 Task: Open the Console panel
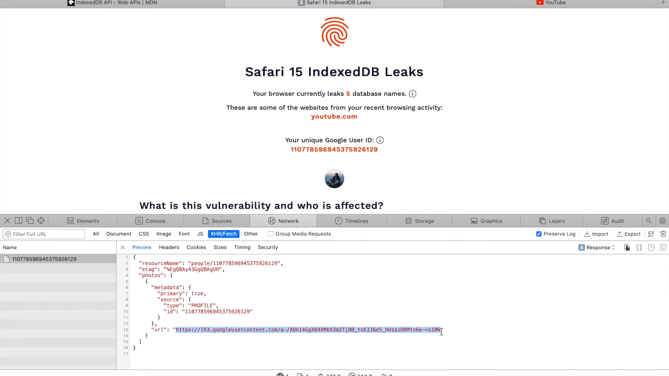coord(155,221)
